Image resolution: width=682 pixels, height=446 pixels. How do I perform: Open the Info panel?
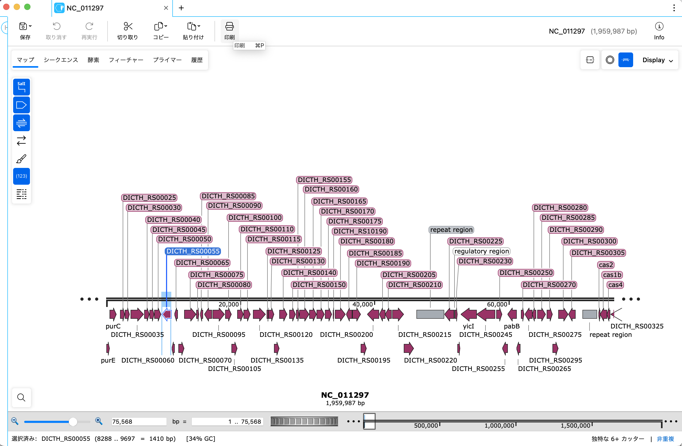pyautogui.click(x=659, y=30)
